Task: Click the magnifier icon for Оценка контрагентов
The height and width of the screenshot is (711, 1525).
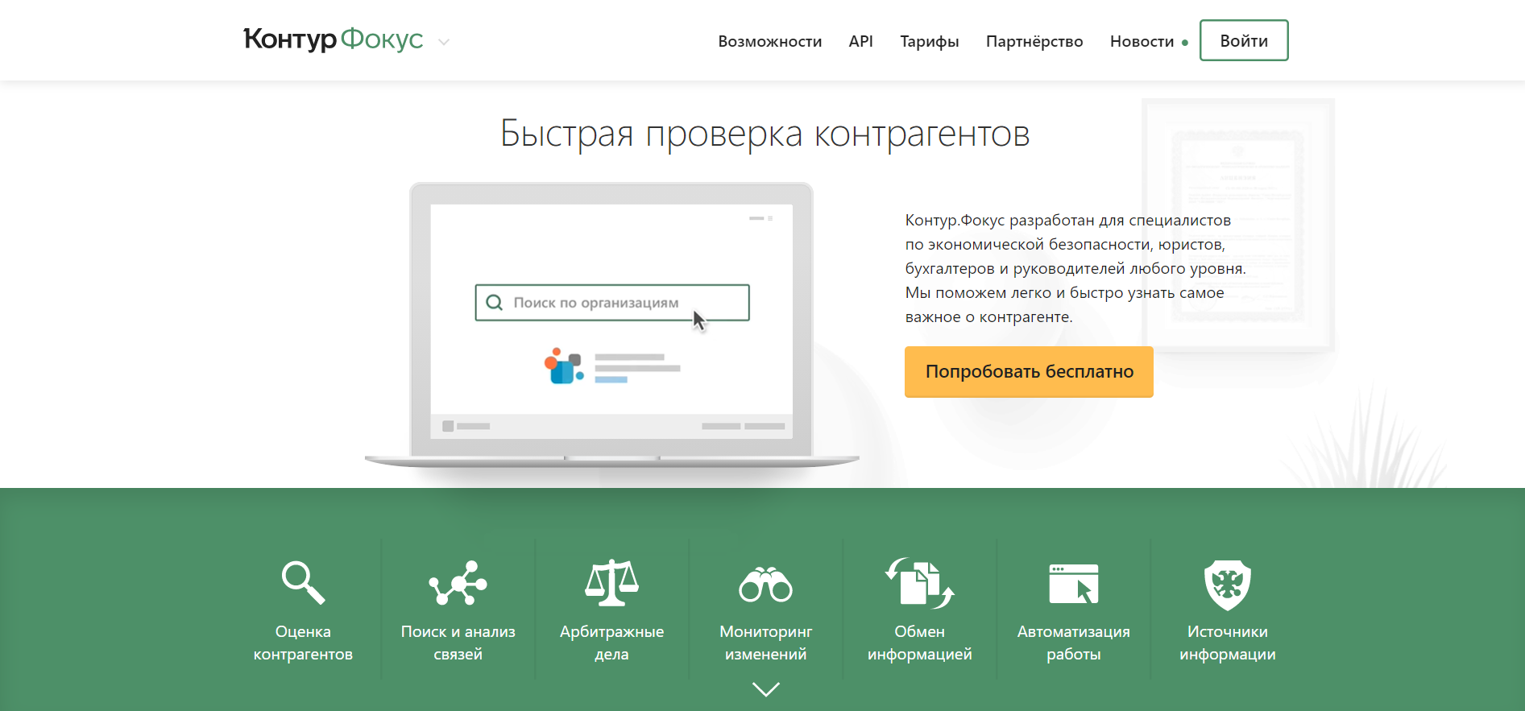Action: tap(303, 582)
